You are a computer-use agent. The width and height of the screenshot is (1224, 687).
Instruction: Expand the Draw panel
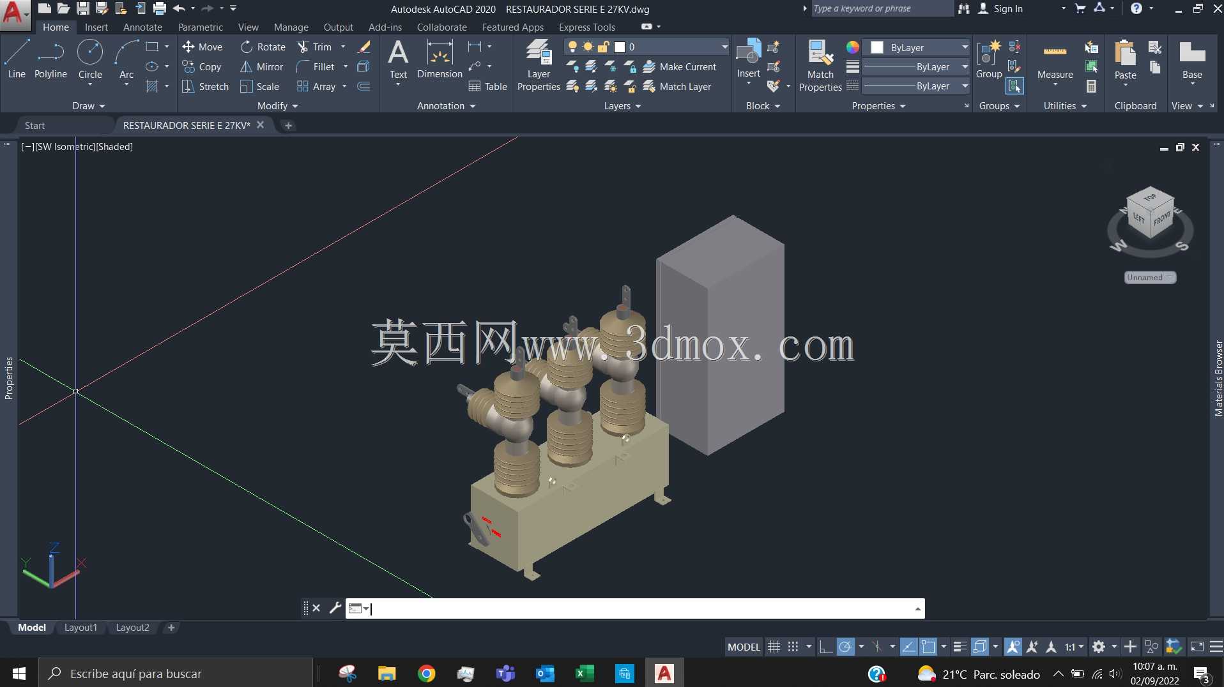tap(88, 106)
